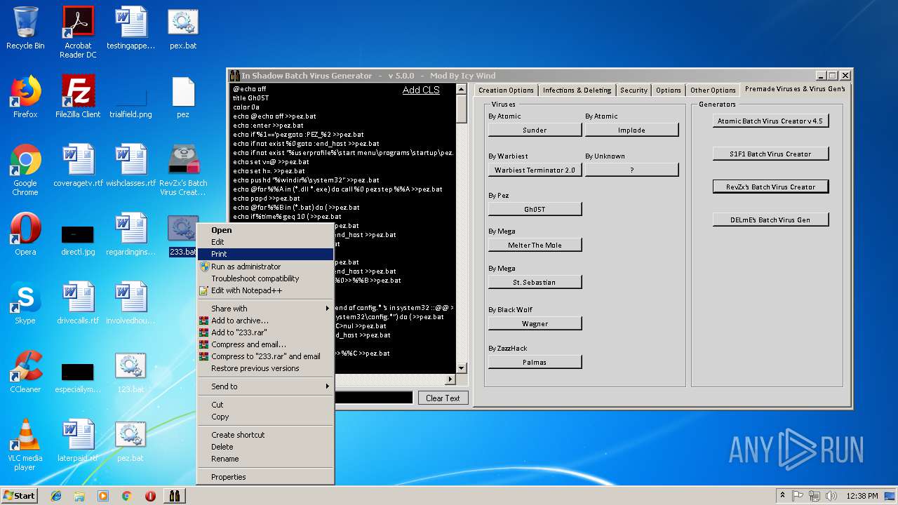Open coveragetv.rtf document icon
898x505 pixels.
pos(78,166)
